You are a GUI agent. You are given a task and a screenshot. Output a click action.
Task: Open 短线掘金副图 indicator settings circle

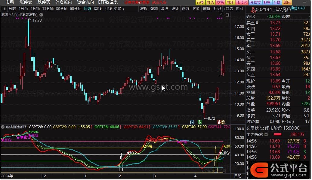pyautogui.click(x=3, y=127)
